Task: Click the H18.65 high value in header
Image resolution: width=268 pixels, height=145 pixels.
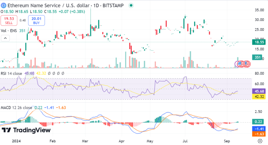Action: (22, 12)
